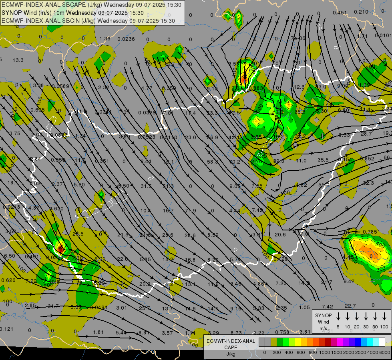
Task: Pick the pure yellow swatch in CAPE legend
Action: click(298, 342)
